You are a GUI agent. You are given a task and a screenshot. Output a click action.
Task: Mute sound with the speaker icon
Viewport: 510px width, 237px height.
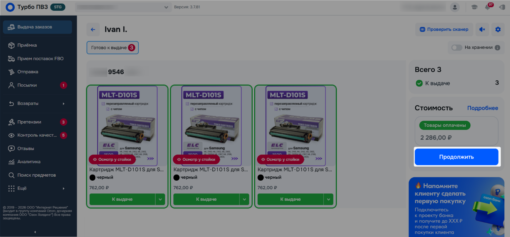[x=482, y=30]
